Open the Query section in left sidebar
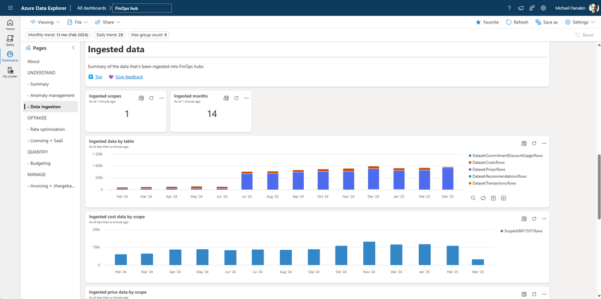Viewport: 601px width, 299px height. 10,40
